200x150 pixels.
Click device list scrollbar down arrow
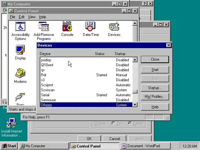pos(135,105)
